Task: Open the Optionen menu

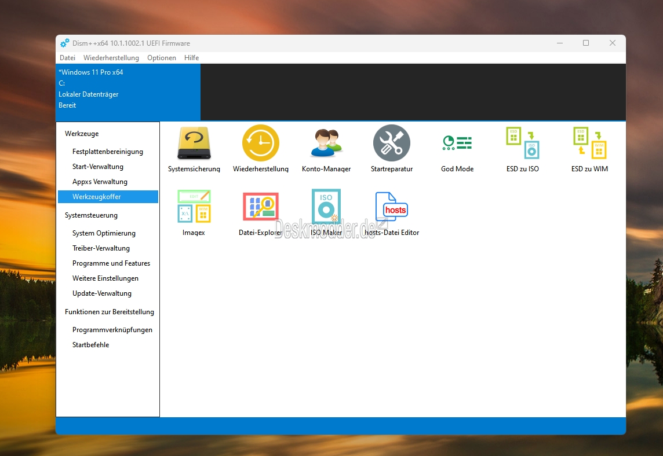Action: click(x=162, y=58)
